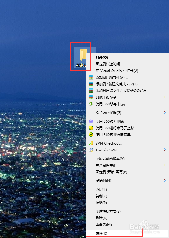This screenshot has height=238, width=169.
Task: Expand the 其他压缩命令 submenu arrow
Action: tap(164, 97)
